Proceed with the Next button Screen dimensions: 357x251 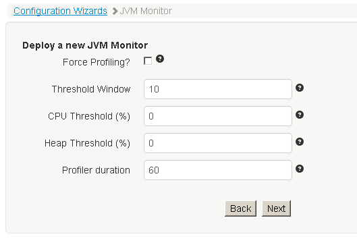[x=276, y=208]
